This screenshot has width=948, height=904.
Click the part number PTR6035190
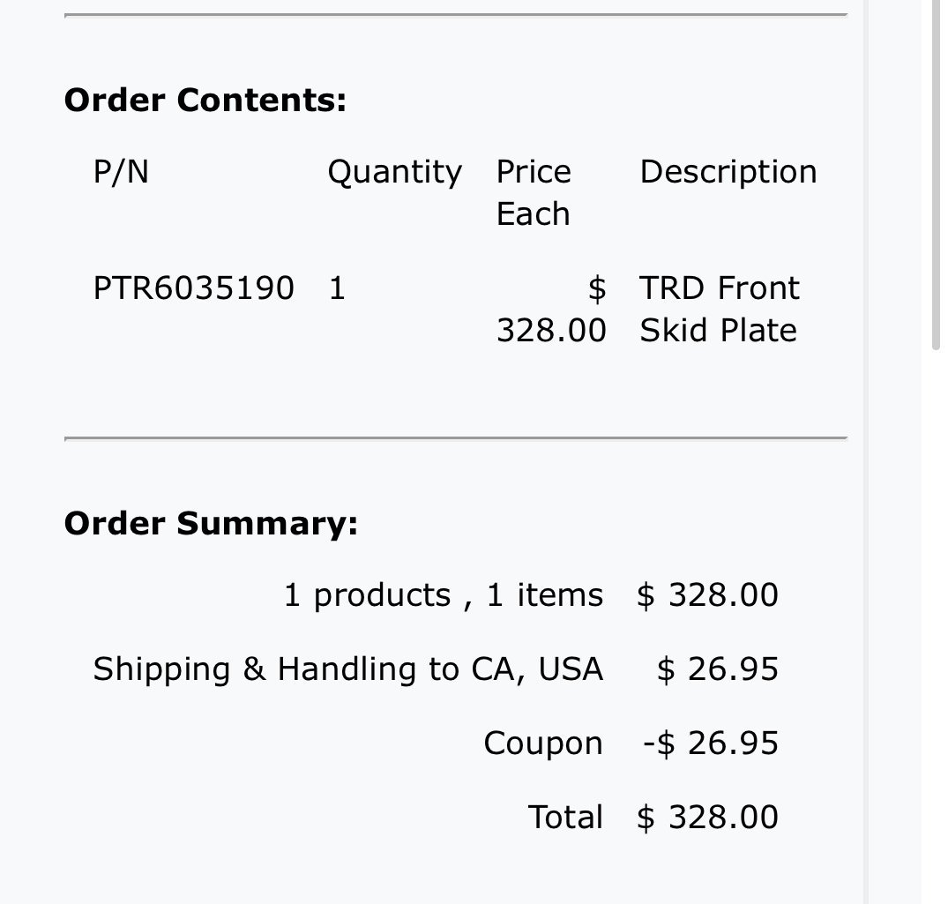point(193,288)
